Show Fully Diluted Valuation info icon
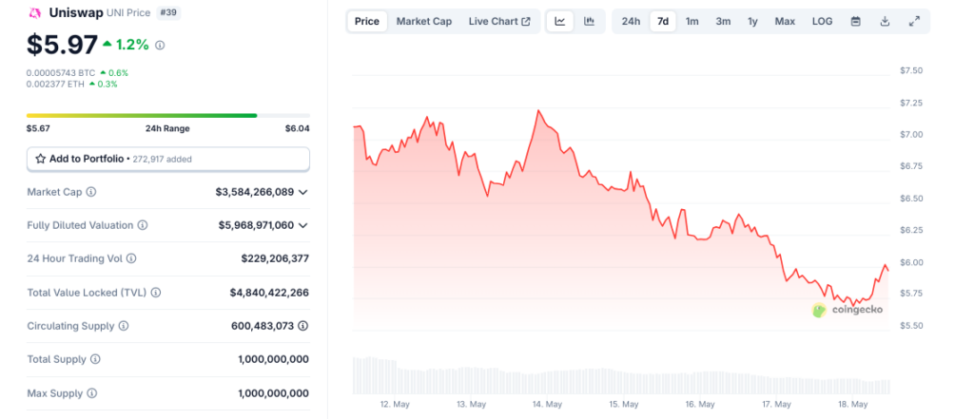The height and width of the screenshot is (419, 974). 143,225
